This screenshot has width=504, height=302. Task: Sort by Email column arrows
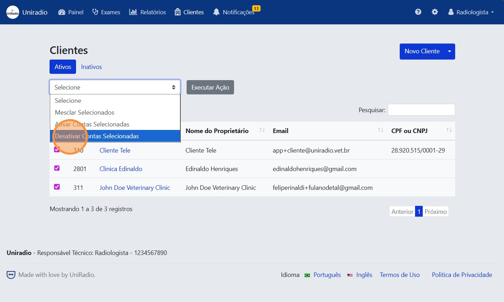click(381, 130)
